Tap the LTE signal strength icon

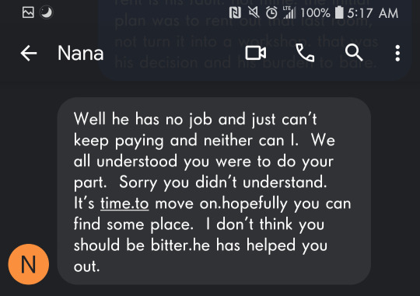289,12
